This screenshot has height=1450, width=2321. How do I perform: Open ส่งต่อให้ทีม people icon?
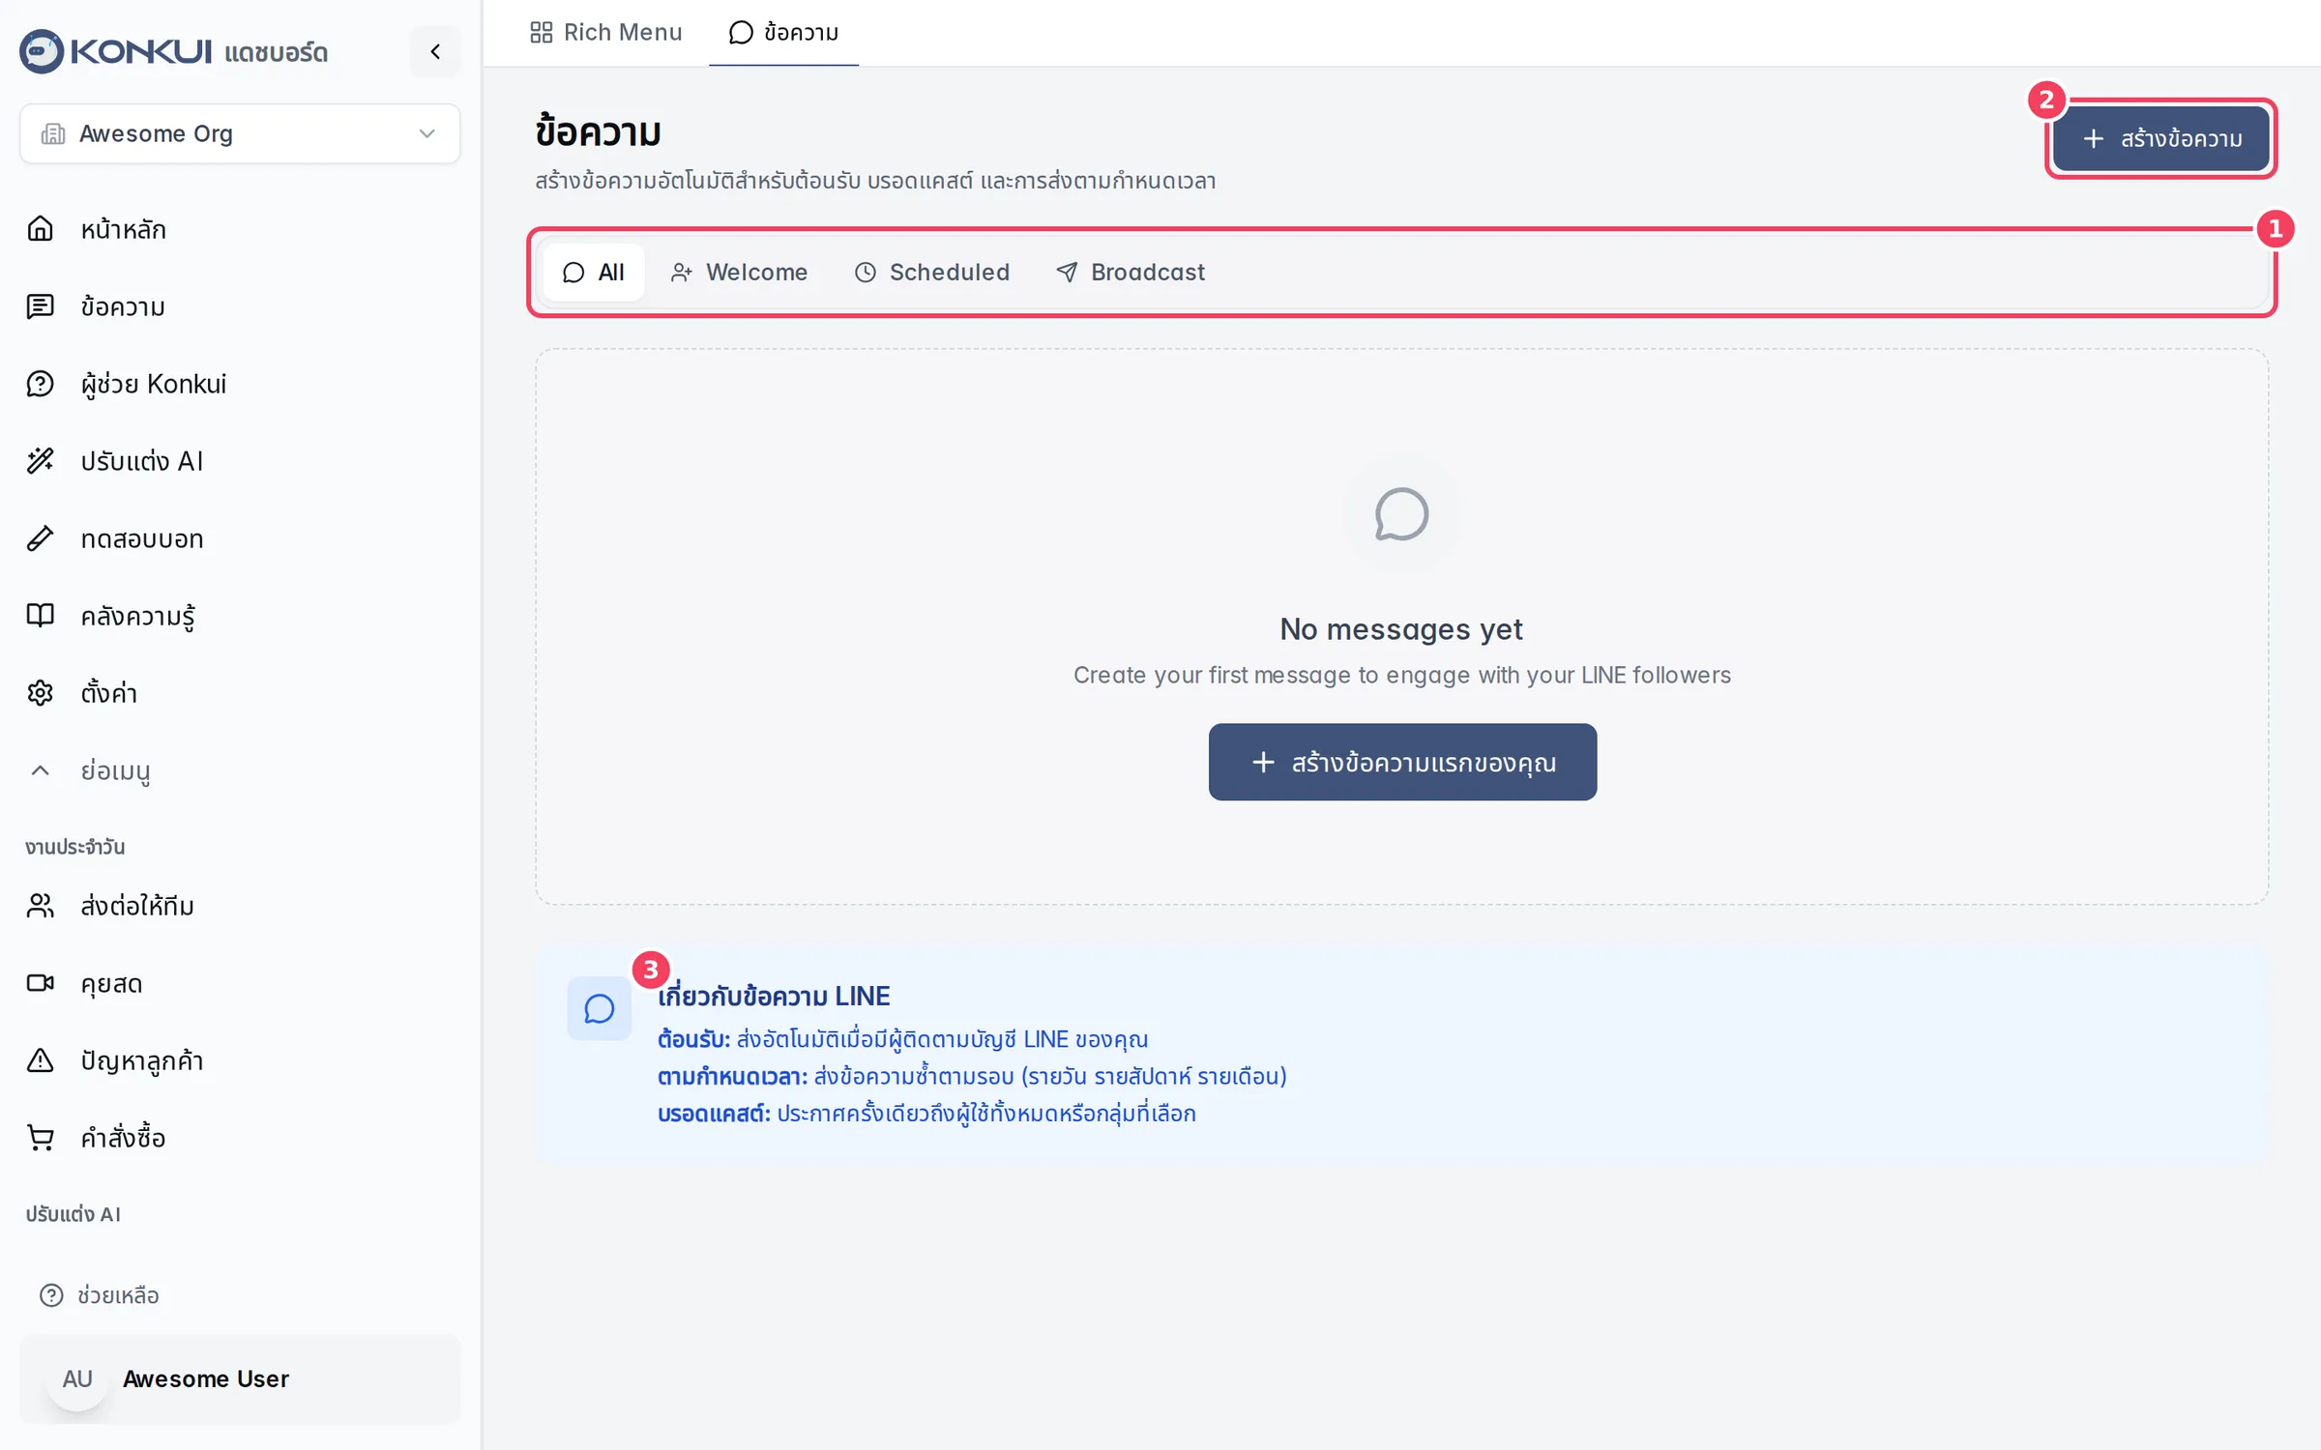click(x=40, y=906)
